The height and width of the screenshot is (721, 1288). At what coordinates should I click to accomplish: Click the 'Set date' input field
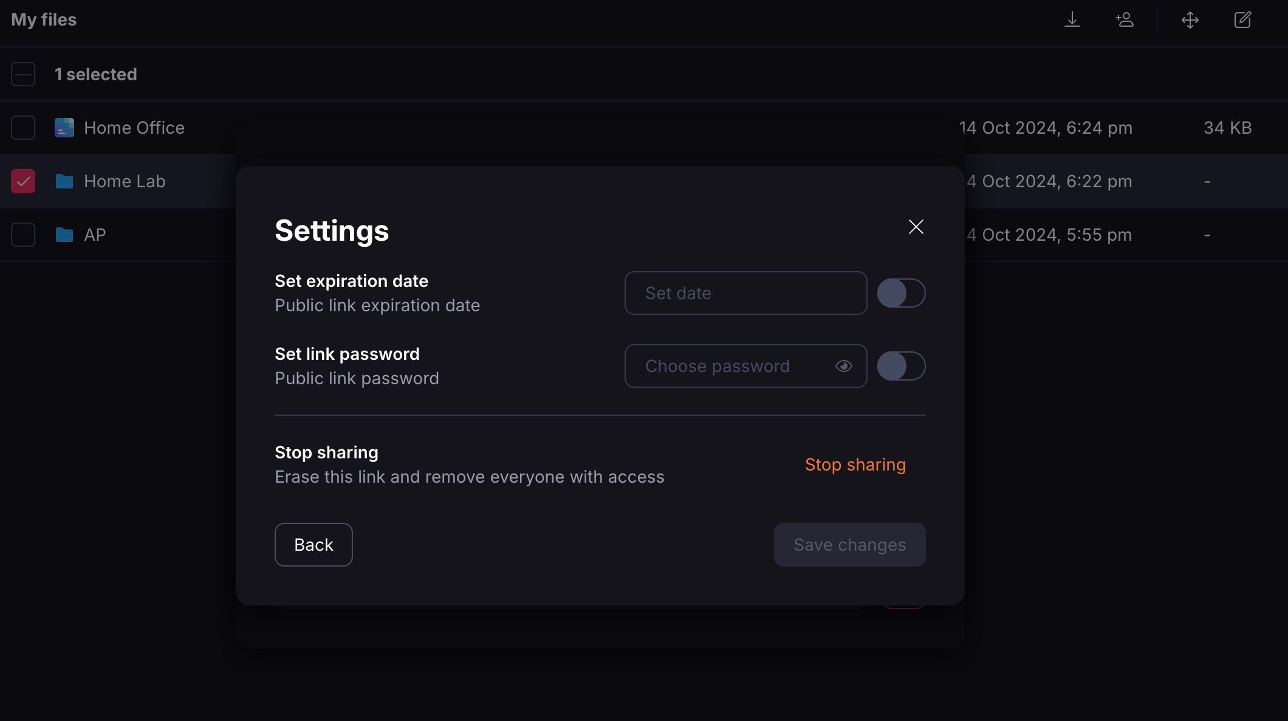(x=745, y=293)
